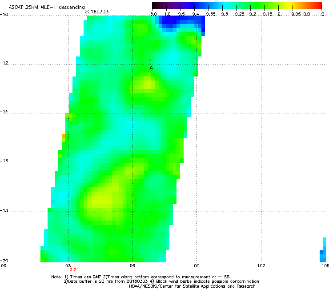Pick the red end of color bar

coord(319,5)
